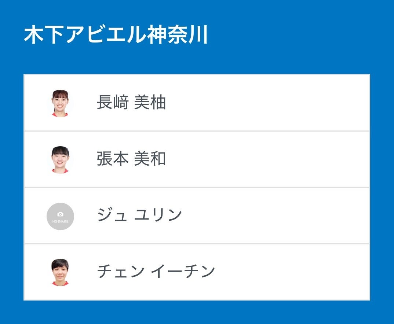Image resolution: width=394 pixels, height=324 pixels.
Task: Select the profile photo beside チェン イーチン
Action: (x=60, y=272)
